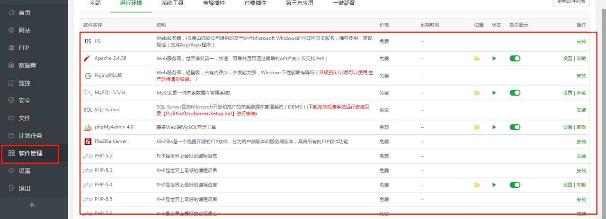Click the grid icon beside 软件管理
This screenshot has height=219, width=606.
click(x=12, y=153)
